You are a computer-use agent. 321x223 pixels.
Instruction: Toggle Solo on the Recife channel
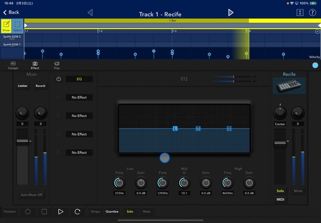[280, 191]
